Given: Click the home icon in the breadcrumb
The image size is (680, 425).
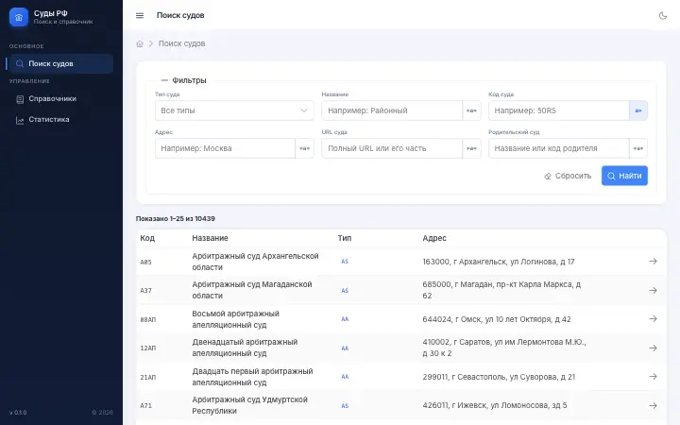Looking at the screenshot, I should [x=140, y=43].
